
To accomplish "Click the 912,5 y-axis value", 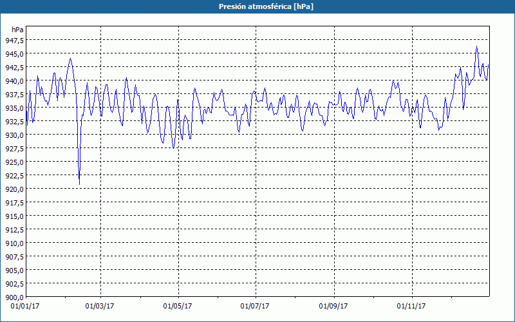I will pyautogui.click(x=14, y=229).
